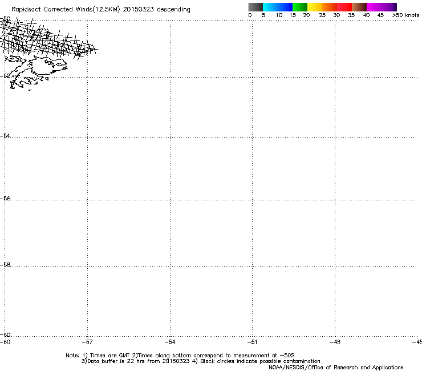
Task: Click the '-57' longitude label on bottom axis
Action: pos(87,342)
